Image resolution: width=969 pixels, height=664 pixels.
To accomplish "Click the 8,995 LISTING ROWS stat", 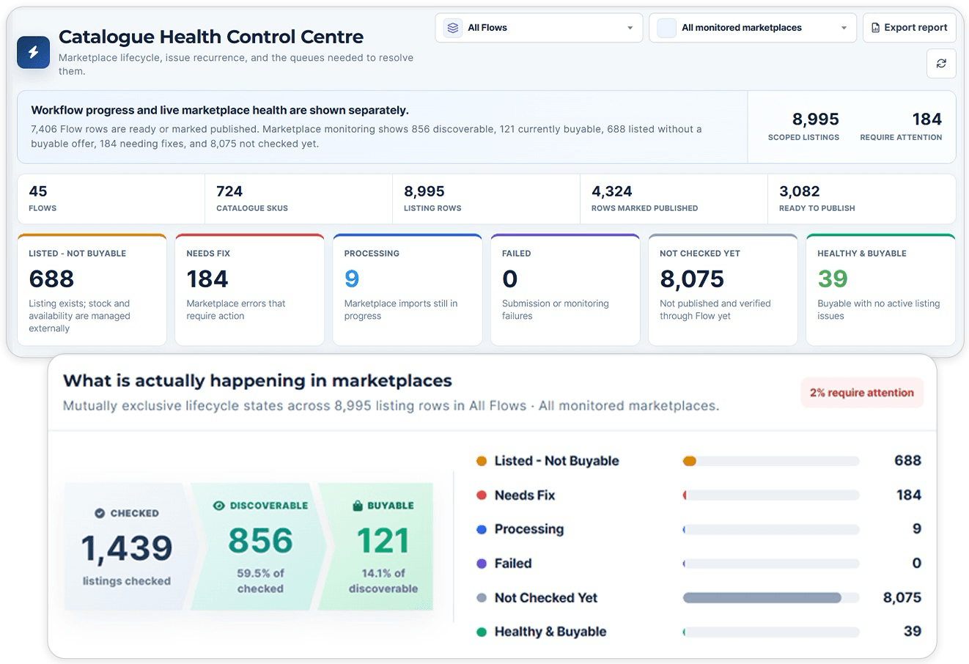I will [486, 199].
